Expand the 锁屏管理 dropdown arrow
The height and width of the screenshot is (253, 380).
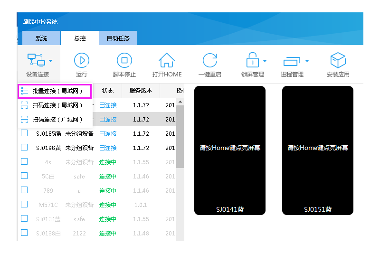point(265,61)
